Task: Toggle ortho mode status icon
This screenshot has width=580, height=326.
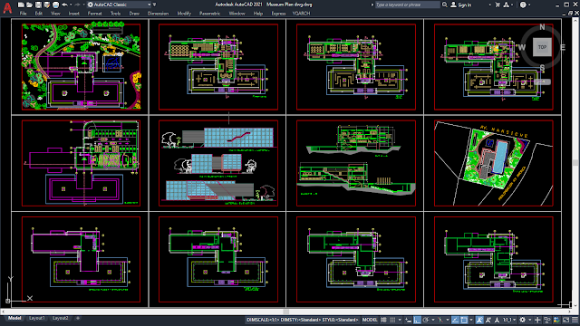Action: 417,320
